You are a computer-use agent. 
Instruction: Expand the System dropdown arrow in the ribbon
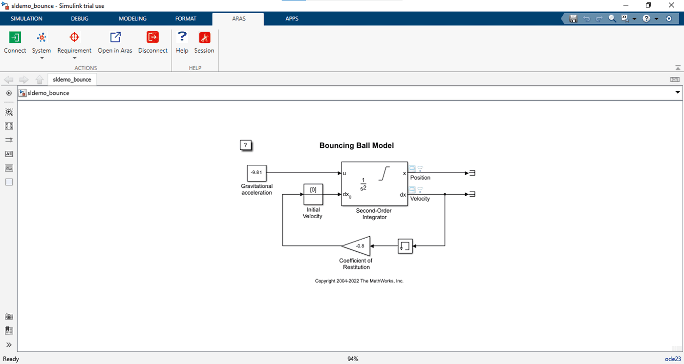(x=42, y=58)
